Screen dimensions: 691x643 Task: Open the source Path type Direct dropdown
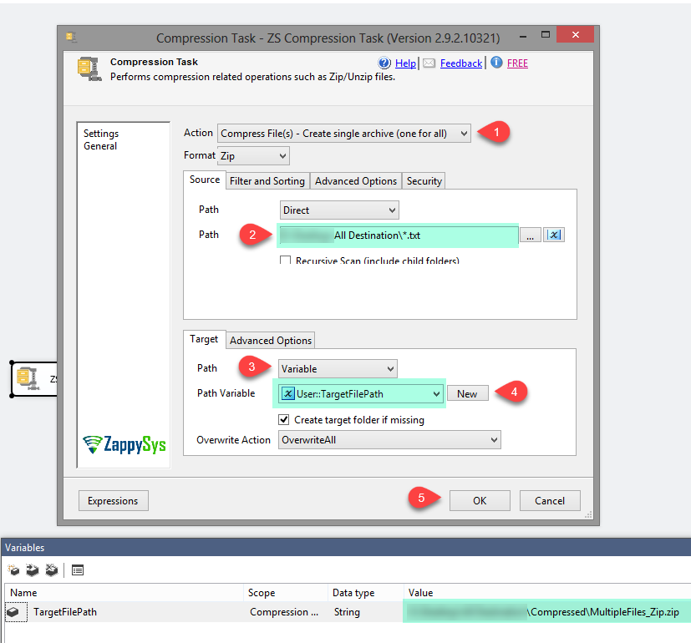339,210
